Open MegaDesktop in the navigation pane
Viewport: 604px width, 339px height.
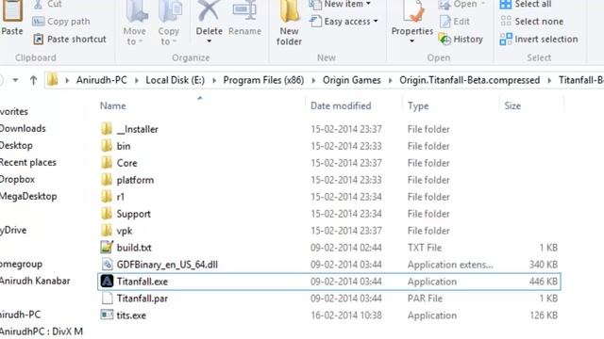pos(28,196)
